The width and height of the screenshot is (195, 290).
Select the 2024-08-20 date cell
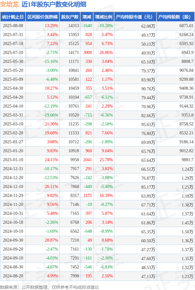coord(13,276)
